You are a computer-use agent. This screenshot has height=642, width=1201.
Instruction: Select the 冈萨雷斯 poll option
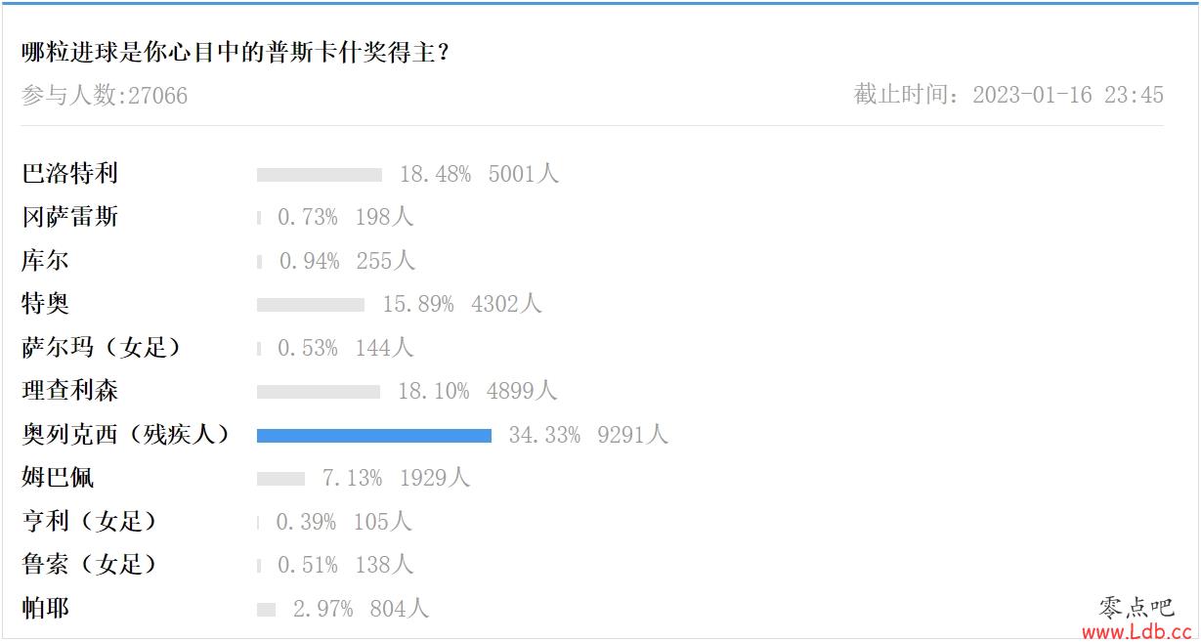pyautogui.click(x=69, y=217)
